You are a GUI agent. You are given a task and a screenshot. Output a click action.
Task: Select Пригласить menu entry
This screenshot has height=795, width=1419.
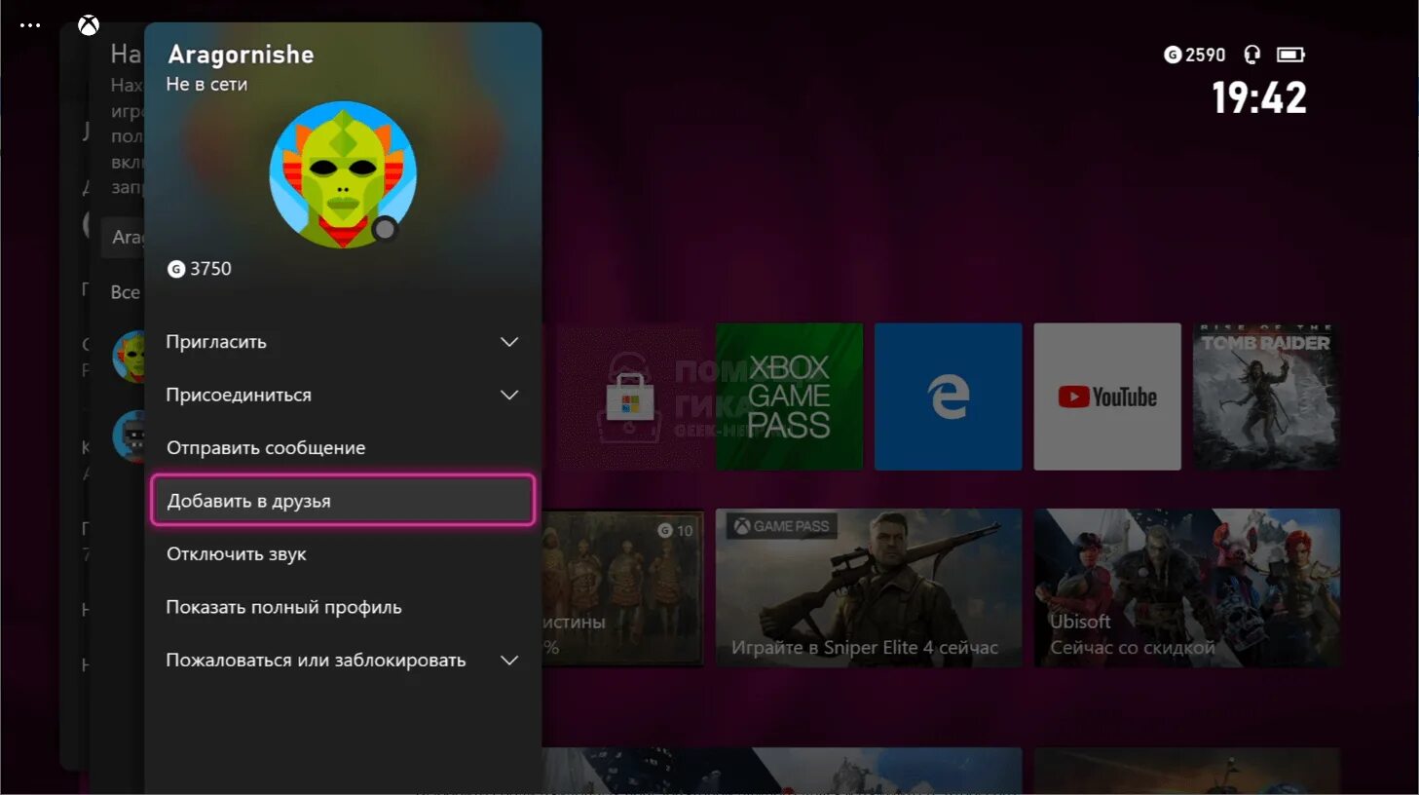pos(343,342)
